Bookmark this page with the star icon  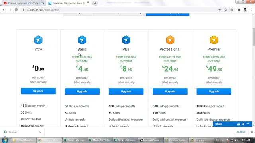click(x=232, y=10)
